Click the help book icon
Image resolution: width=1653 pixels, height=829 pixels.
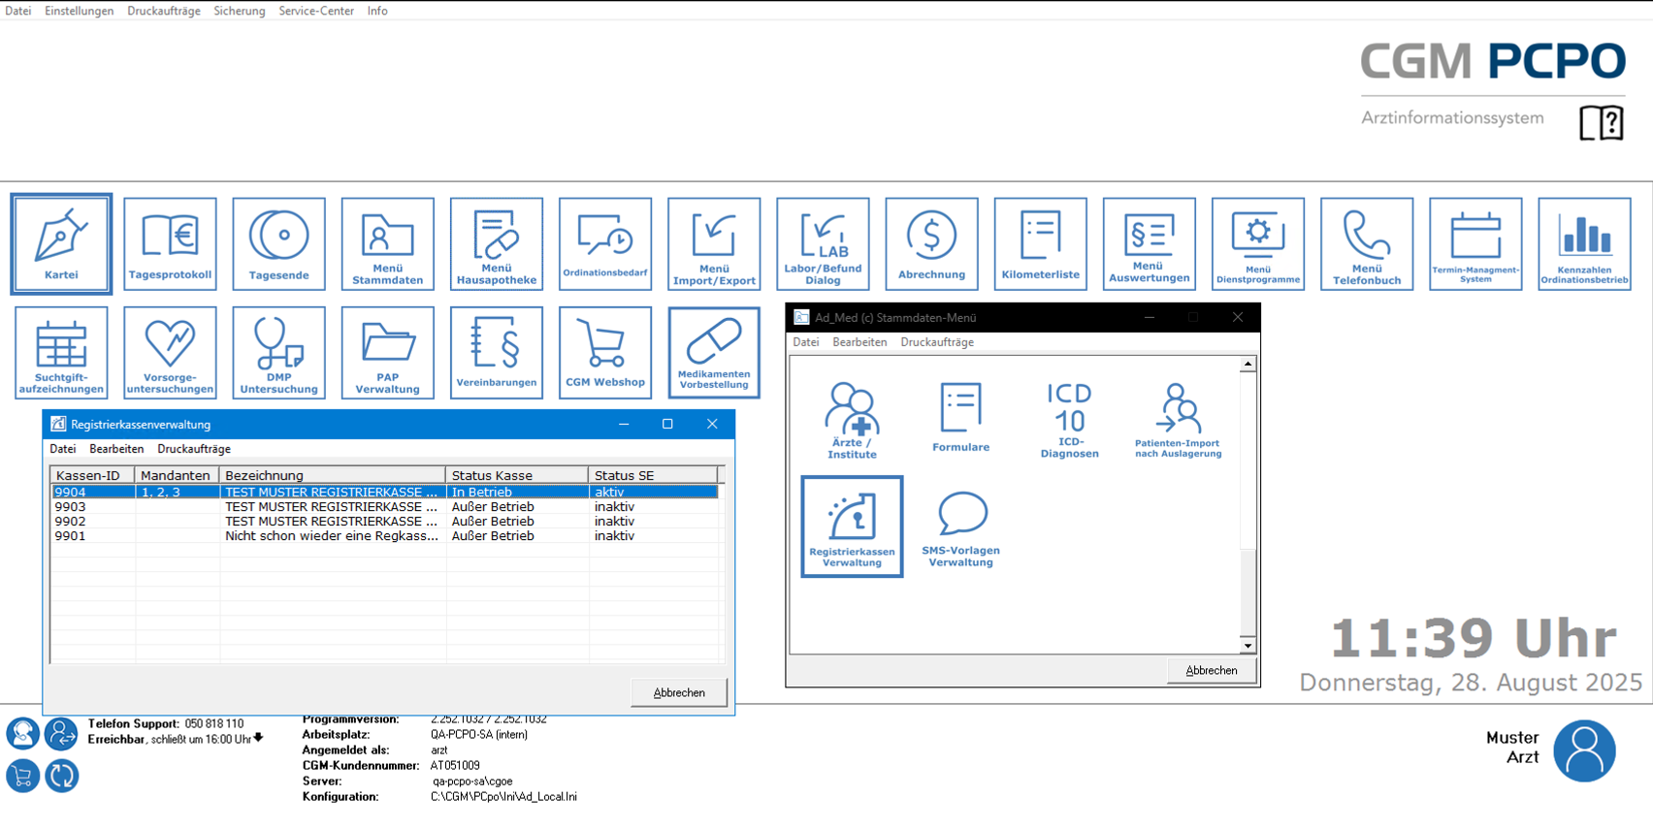[x=1601, y=123]
